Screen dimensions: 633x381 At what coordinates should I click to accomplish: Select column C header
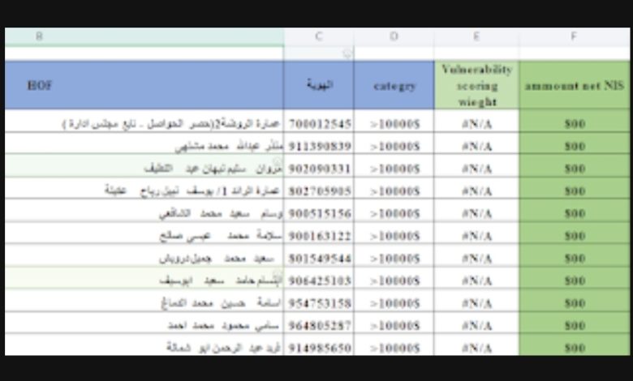pyautogui.click(x=319, y=36)
